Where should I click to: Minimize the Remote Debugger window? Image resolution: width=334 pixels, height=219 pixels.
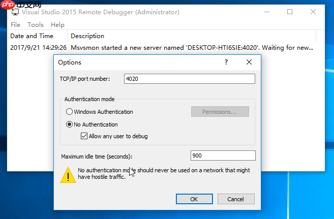267,12
